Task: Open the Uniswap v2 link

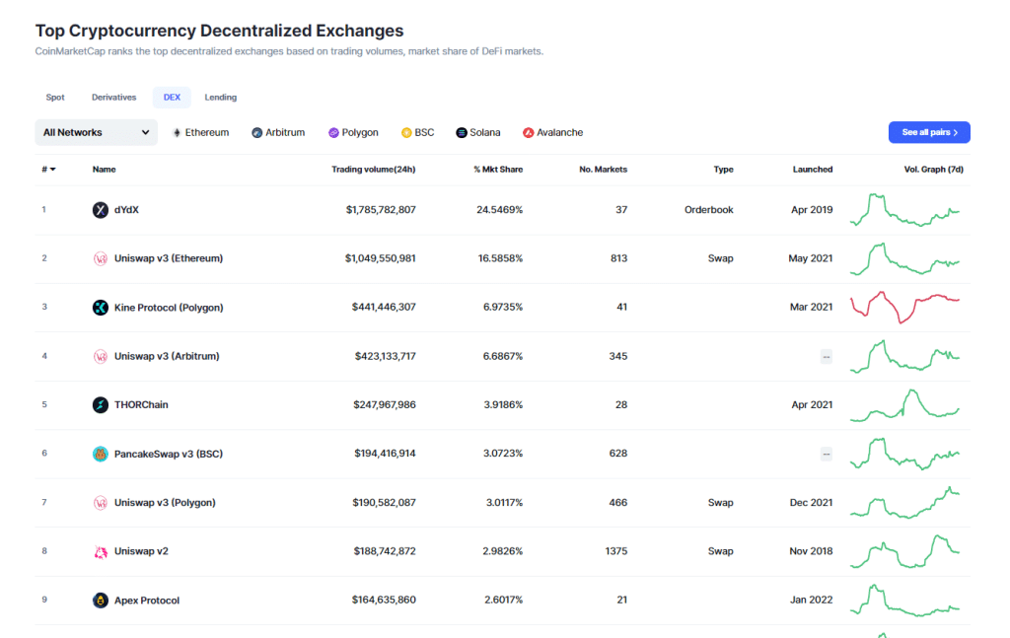Action: 141,551
